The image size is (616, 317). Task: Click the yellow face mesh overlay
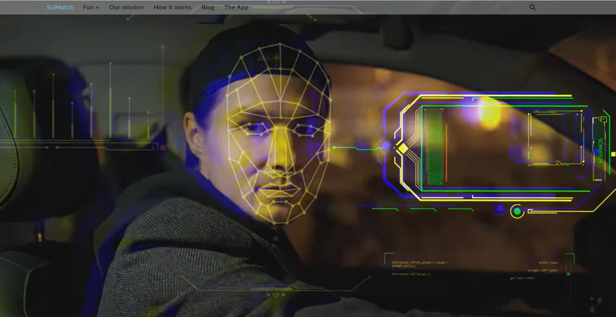click(278, 133)
